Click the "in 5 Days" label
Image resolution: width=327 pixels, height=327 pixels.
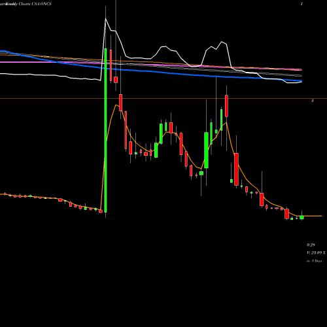(314, 261)
